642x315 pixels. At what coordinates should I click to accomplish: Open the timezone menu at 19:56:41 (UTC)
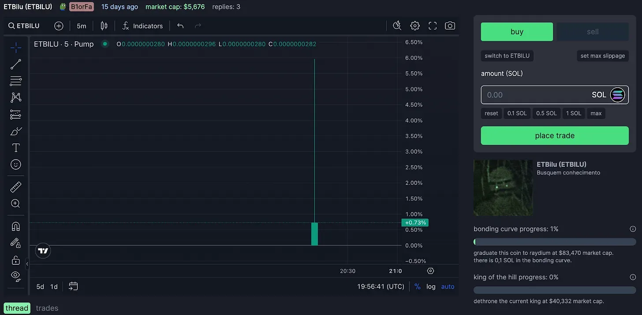tap(381, 286)
